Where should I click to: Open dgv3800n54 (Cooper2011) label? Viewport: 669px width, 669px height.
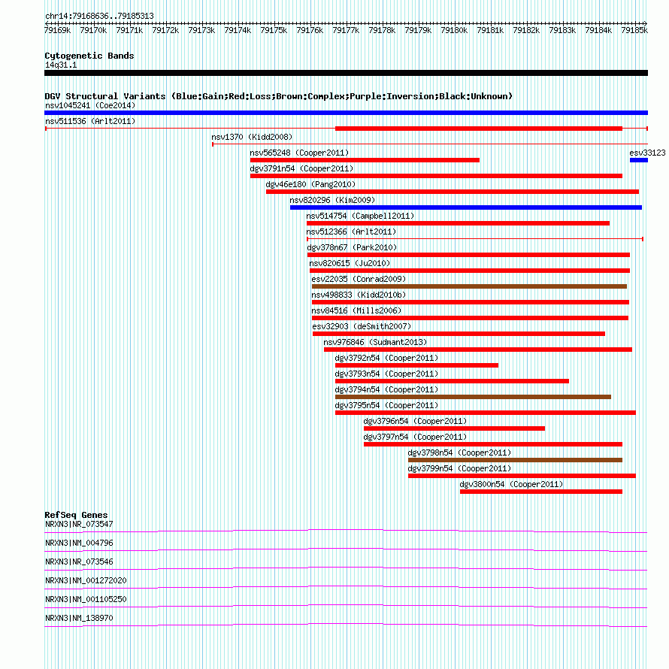[x=511, y=484]
